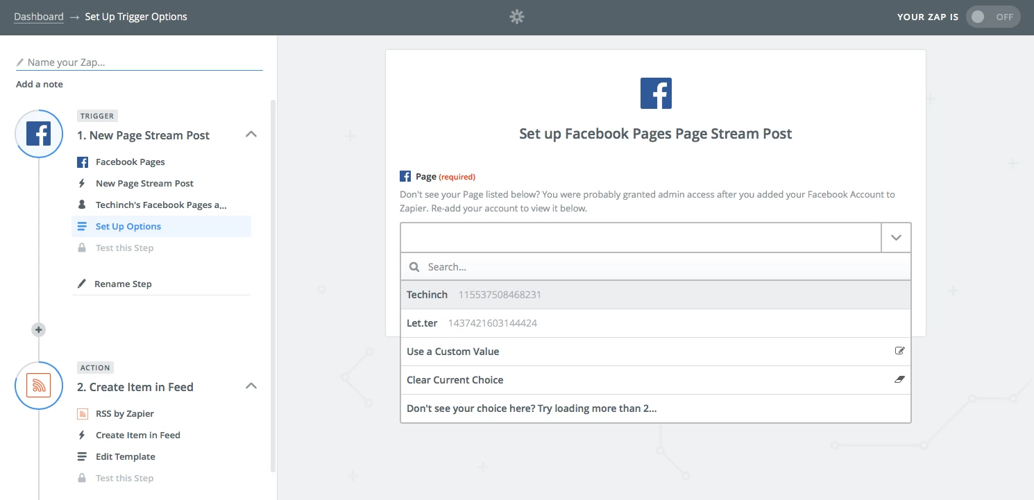Collapse the New Page Stream Post step

pyautogui.click(x=251, y=135)
